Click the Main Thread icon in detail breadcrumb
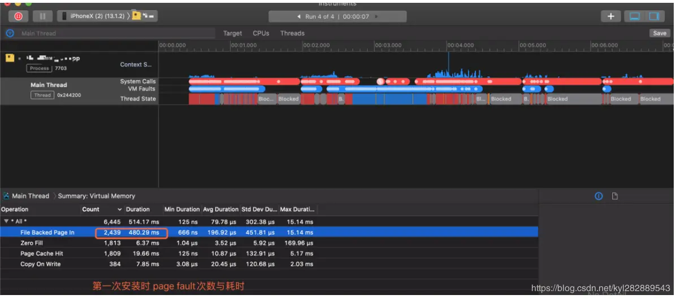Image resolution: width=676 pixels, height=299 pixels. (6, 196)
